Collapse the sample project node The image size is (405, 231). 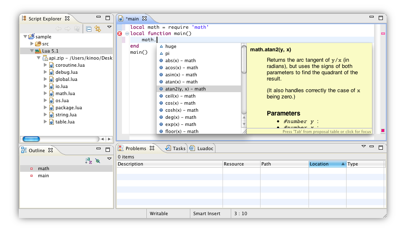coord(25,37)
